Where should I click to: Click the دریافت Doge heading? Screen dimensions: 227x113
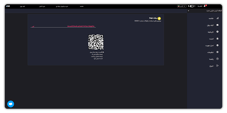click(x=153, y=18)
